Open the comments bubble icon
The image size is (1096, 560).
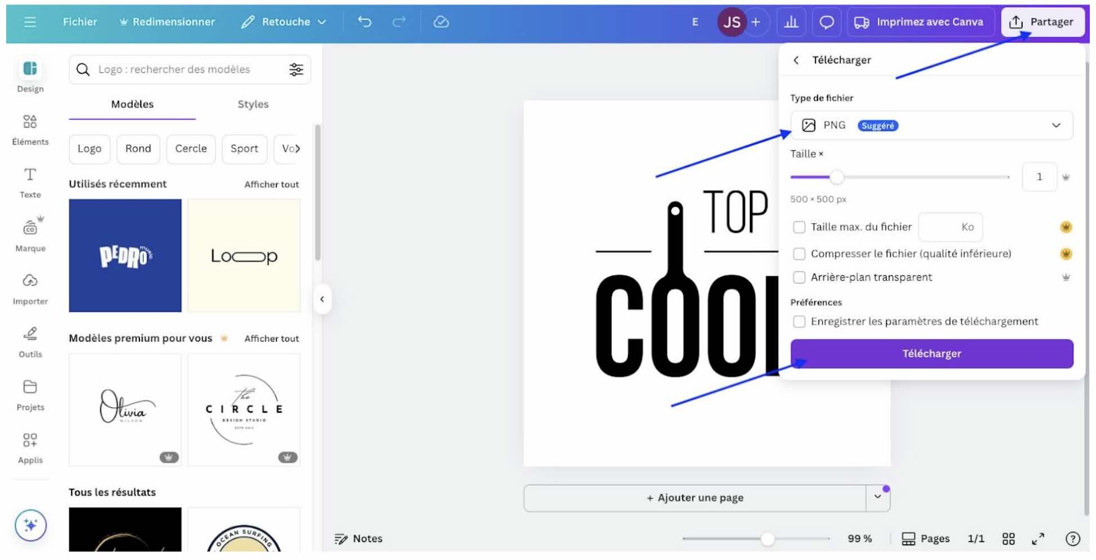point(827,22)
